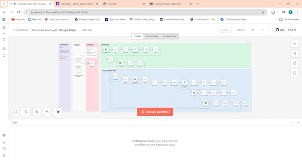
Task: Click the Saved status label
Action: click(241, 30)
